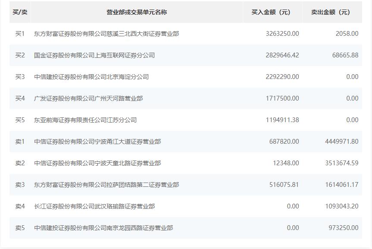Select the 买4 row label

[20, 98]
